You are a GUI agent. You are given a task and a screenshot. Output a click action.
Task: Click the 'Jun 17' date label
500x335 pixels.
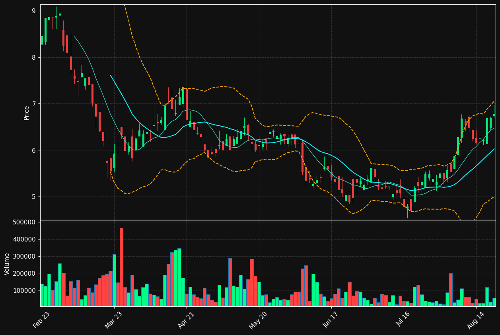point(331,319)
